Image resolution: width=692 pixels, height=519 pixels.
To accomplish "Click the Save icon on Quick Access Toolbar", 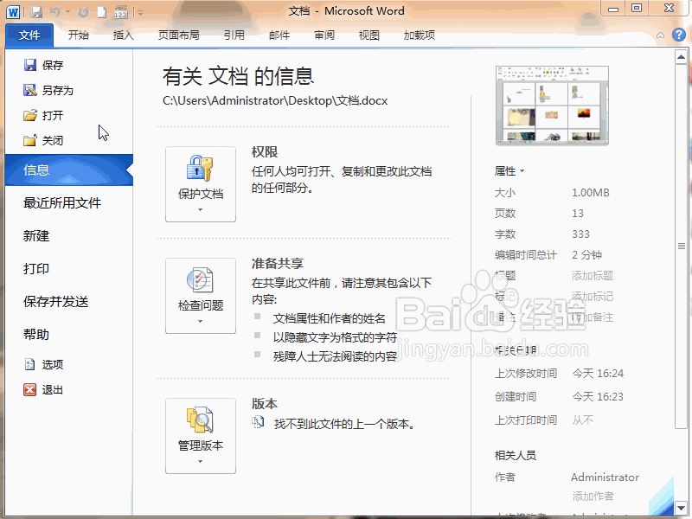I will [37, 11].
